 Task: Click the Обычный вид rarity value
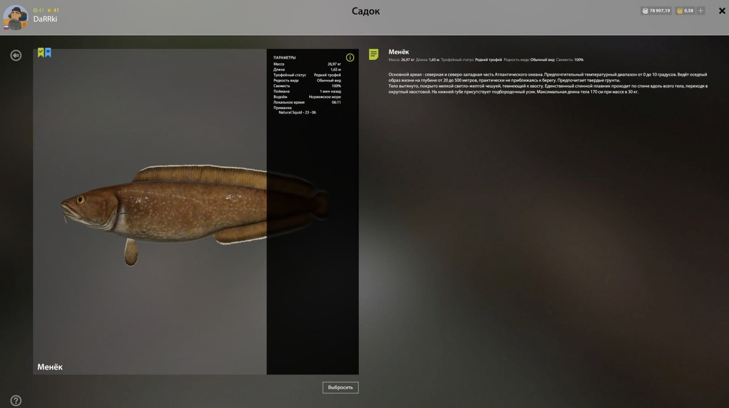click(x=329, y=80)
